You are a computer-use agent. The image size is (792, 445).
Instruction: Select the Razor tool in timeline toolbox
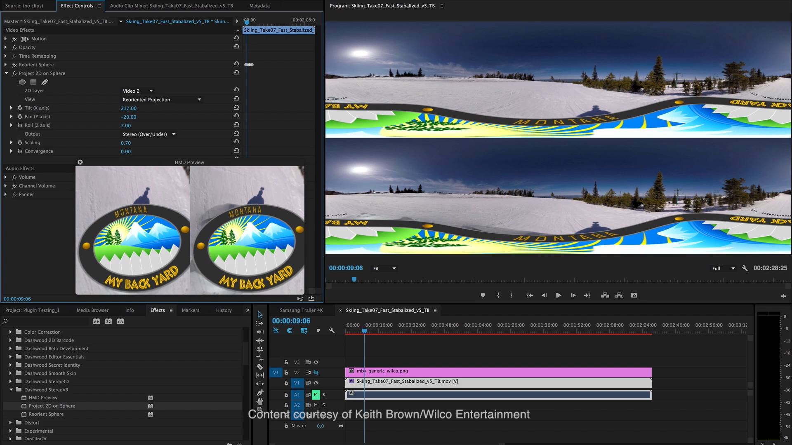259,367
